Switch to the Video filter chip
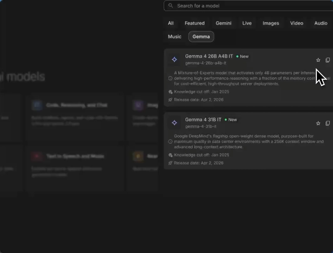Screen dimensions: 333x253 pos(296,23)
